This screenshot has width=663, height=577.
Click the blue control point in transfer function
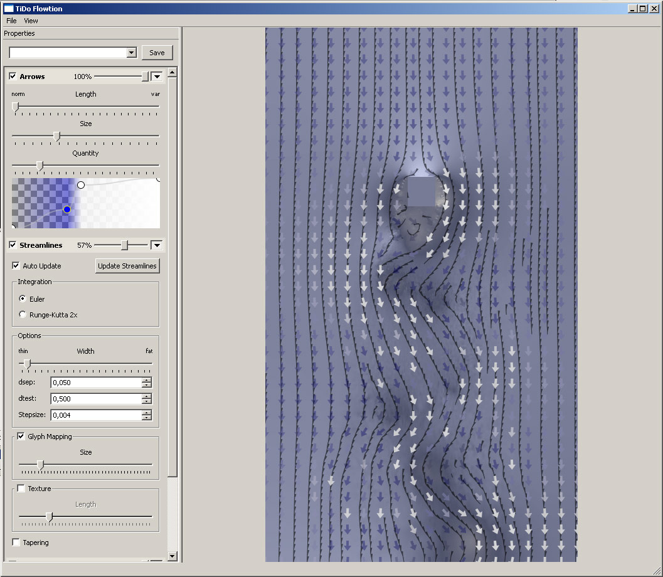coord(67,209)
